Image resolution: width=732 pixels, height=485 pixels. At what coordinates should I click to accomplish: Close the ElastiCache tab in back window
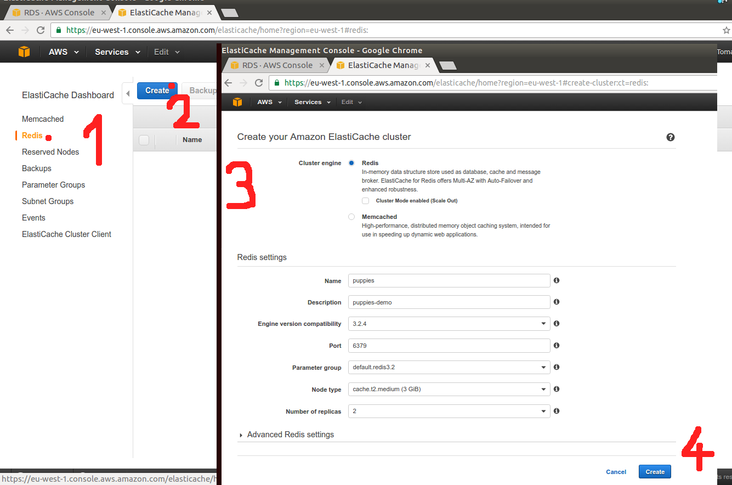coord(209,12)
